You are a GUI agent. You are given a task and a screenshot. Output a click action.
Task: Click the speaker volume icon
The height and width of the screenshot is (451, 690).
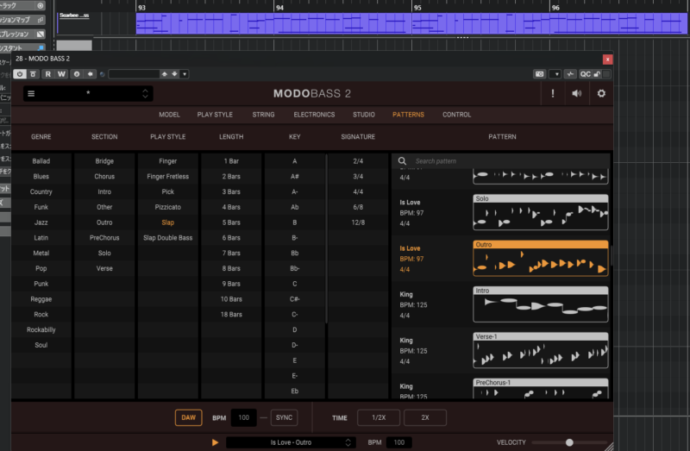(576, 93)
